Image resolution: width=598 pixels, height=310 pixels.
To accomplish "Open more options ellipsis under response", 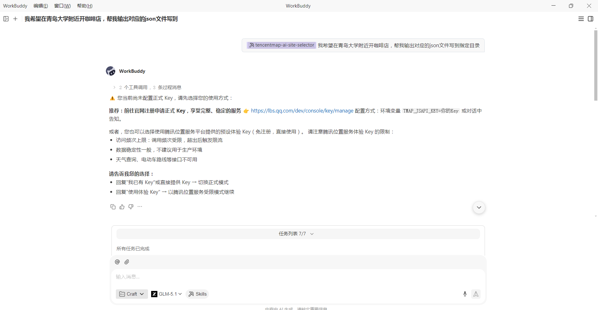I will click(140, 207).
